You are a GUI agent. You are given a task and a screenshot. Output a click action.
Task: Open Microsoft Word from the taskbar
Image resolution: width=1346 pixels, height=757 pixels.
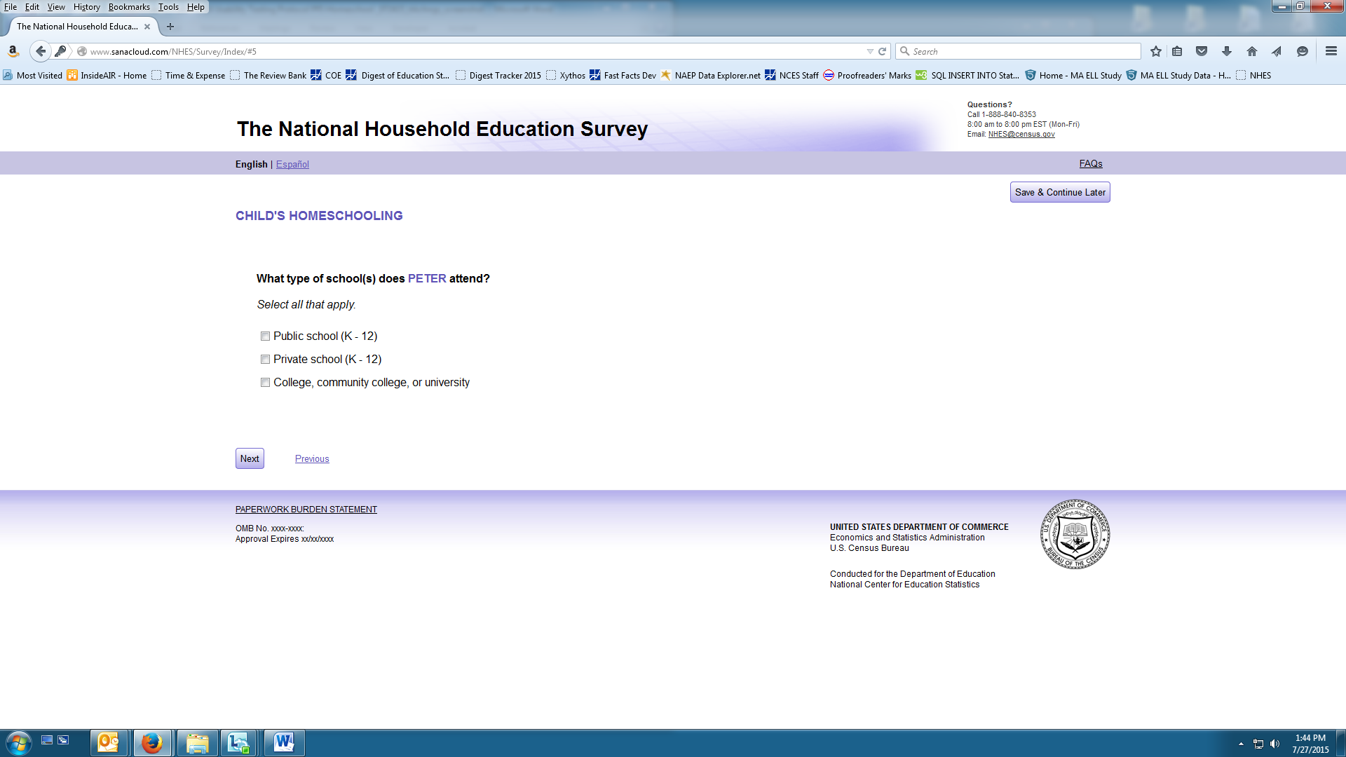pyautogui.click(x=284, y=742)
